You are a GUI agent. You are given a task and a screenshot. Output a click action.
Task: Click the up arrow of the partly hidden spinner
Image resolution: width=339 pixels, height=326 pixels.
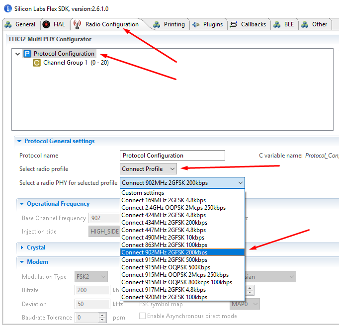tap(250, 288)
